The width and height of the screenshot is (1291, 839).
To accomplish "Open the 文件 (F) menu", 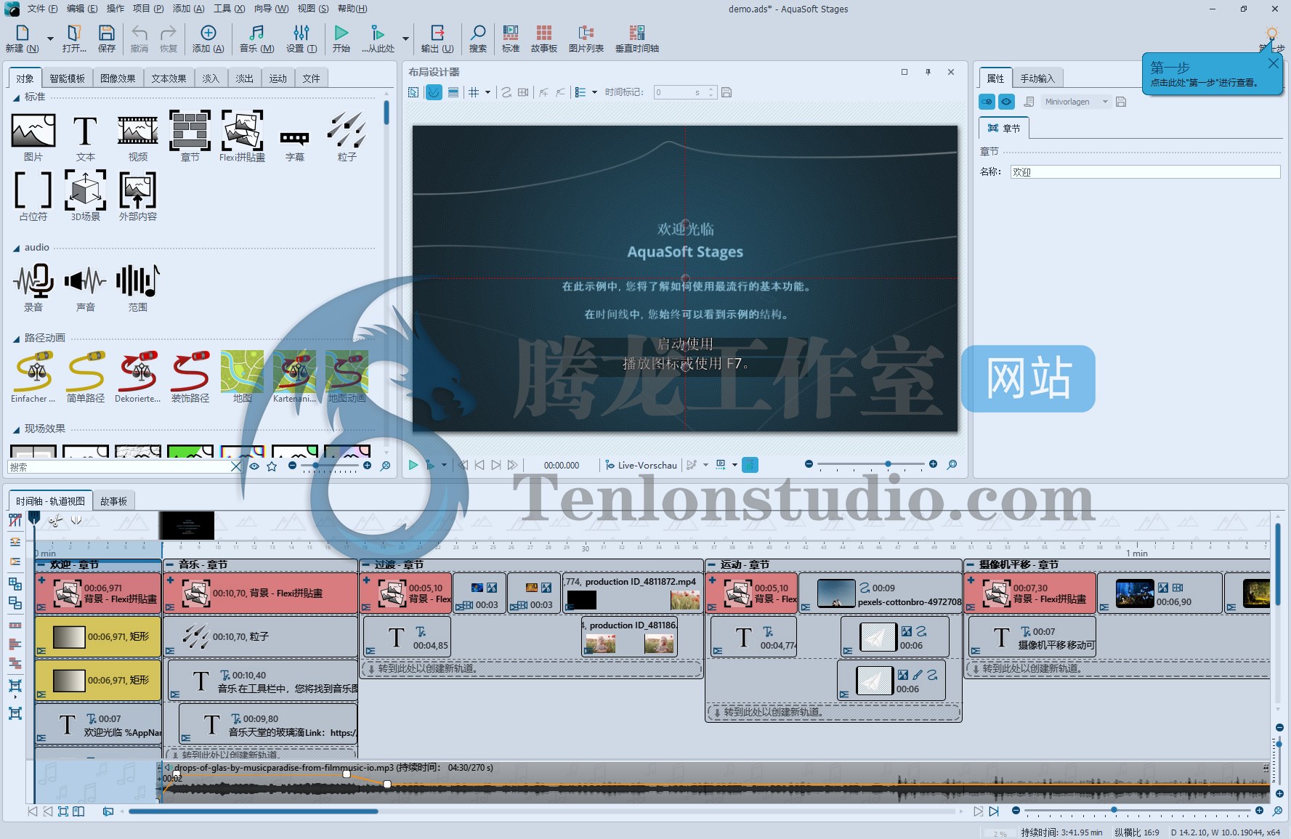I will click(x=42, y=9).
